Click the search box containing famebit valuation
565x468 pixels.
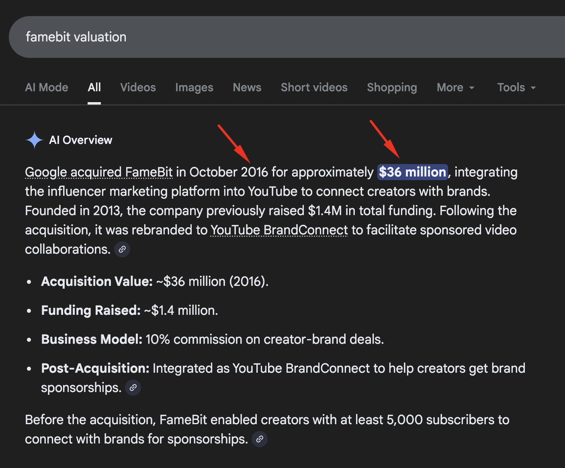287,37
